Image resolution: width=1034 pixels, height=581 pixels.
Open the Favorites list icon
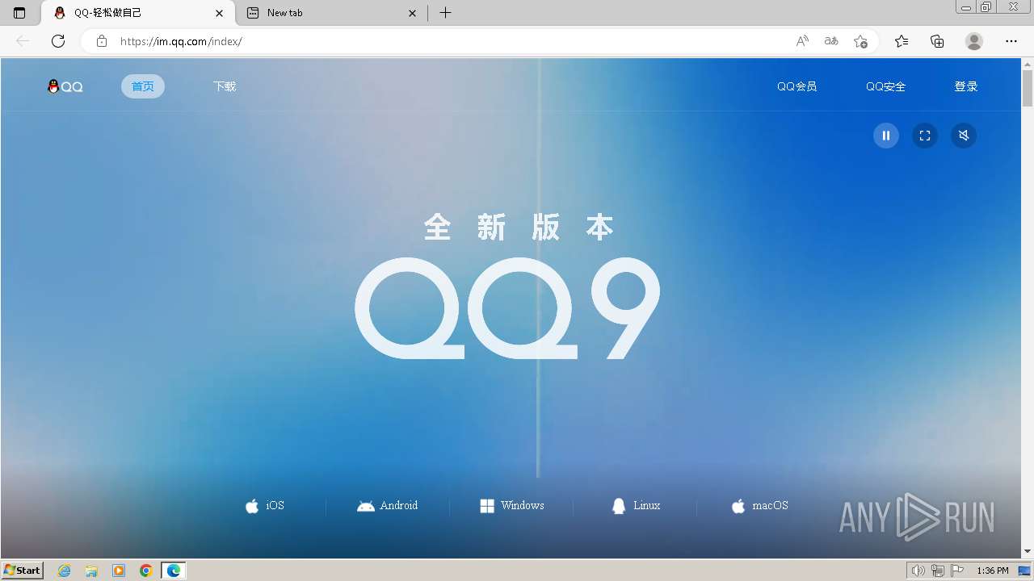[x=902, y=41]
